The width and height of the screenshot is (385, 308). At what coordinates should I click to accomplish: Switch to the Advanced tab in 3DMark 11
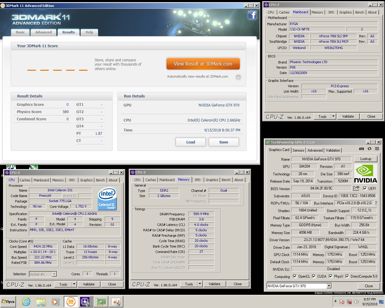43,32
